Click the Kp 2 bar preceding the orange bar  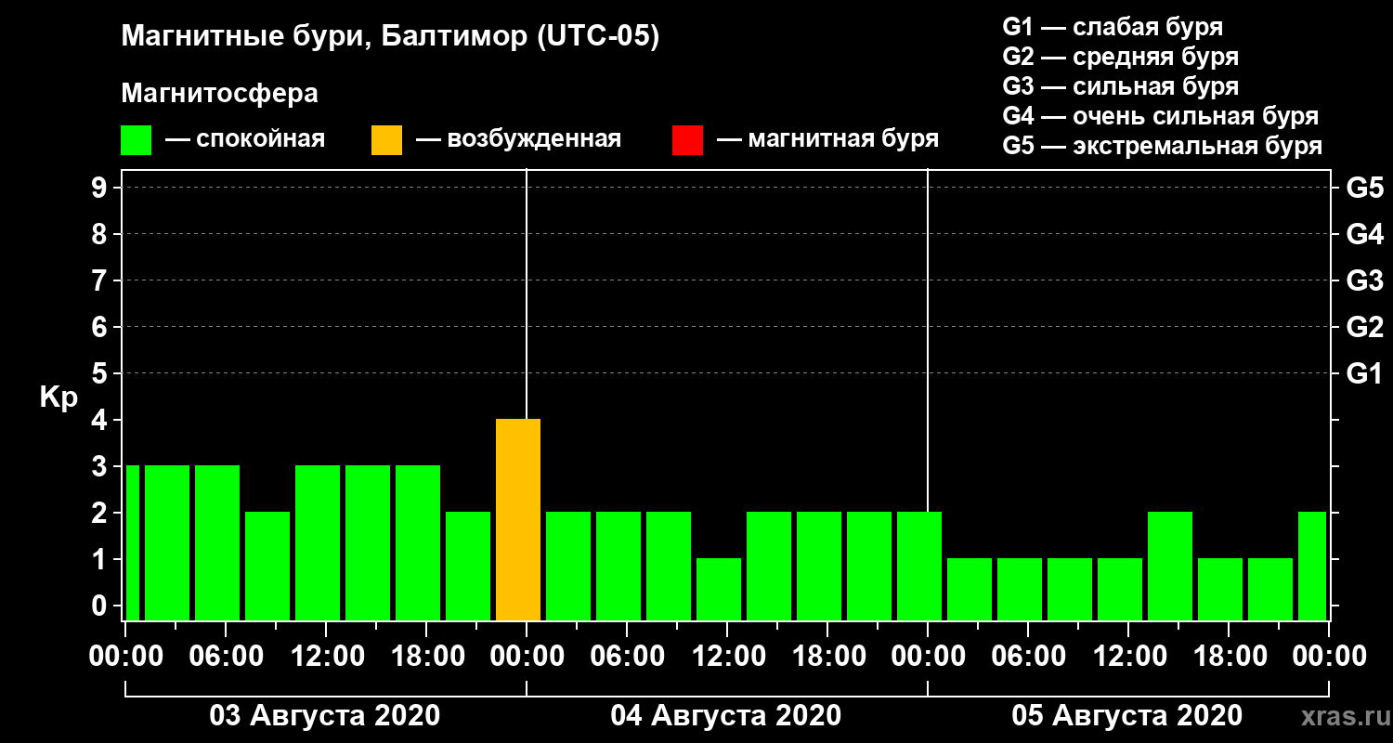coord(468,566)
